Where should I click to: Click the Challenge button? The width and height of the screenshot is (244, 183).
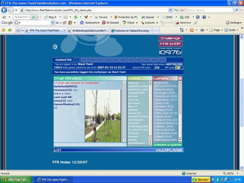click(x=170, y=38)
